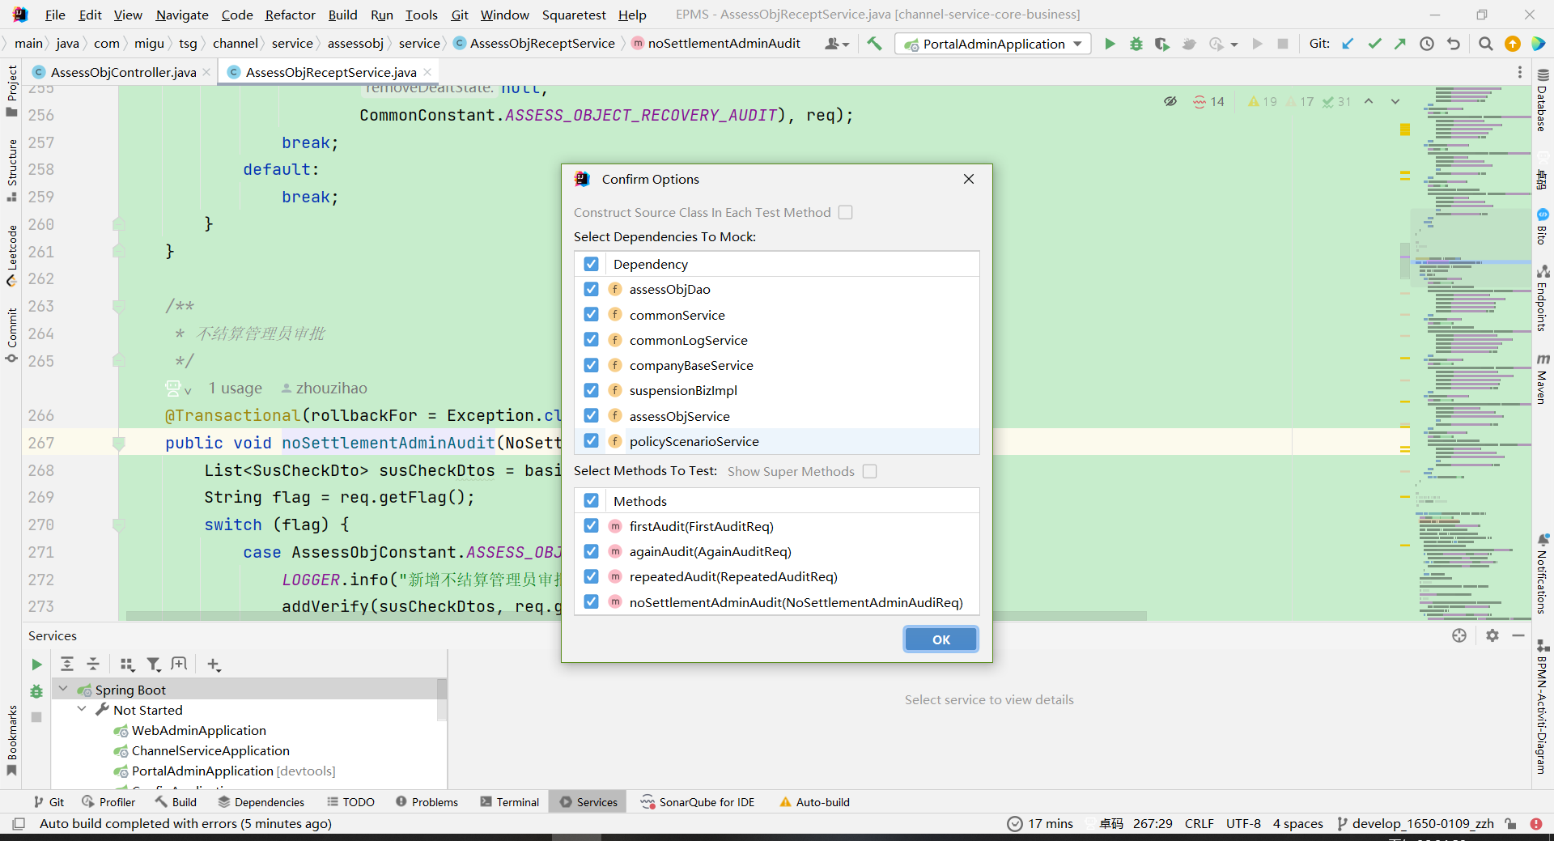The width and height of the screenshot is (1554, 841).
Task: Click the Git commit checkmark icon
Action: tap(1374, 44)
